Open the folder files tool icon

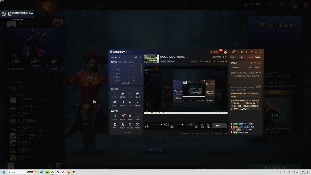[x=130, y=125]
